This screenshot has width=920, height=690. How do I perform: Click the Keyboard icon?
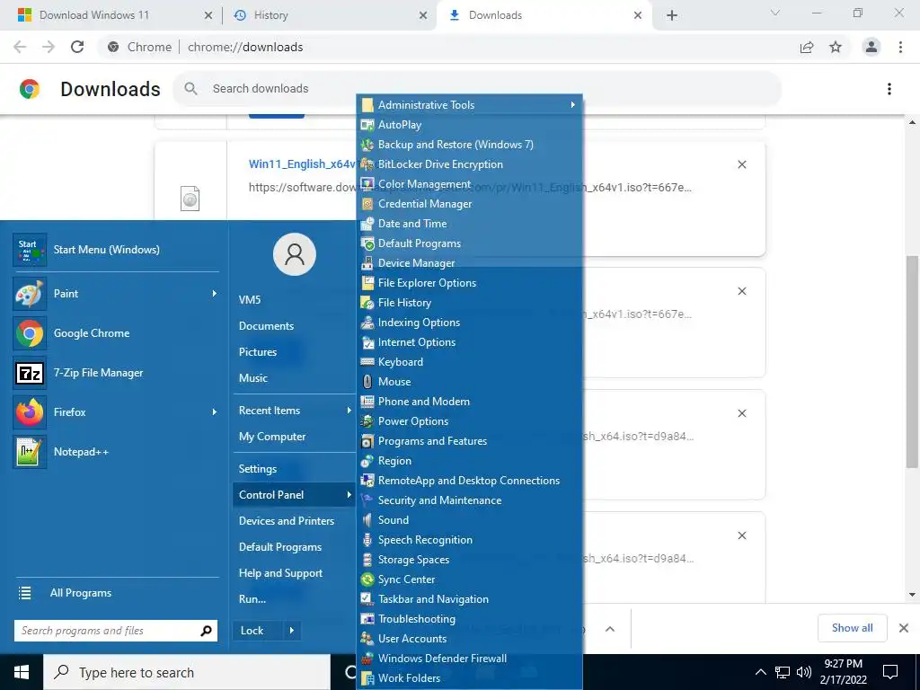[x=367, y=362]
